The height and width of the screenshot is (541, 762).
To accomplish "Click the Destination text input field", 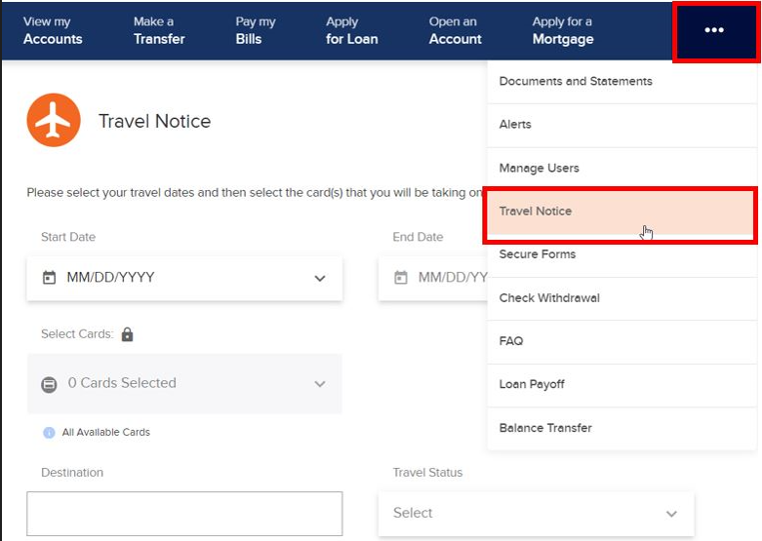I will click(x=184, y=514).
